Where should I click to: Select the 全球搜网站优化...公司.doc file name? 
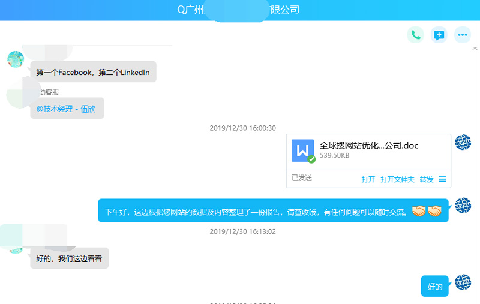(368, 145)
